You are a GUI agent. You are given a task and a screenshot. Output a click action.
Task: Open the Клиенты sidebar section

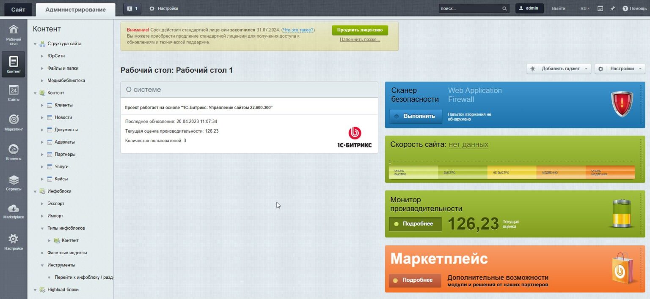(14, 152)
